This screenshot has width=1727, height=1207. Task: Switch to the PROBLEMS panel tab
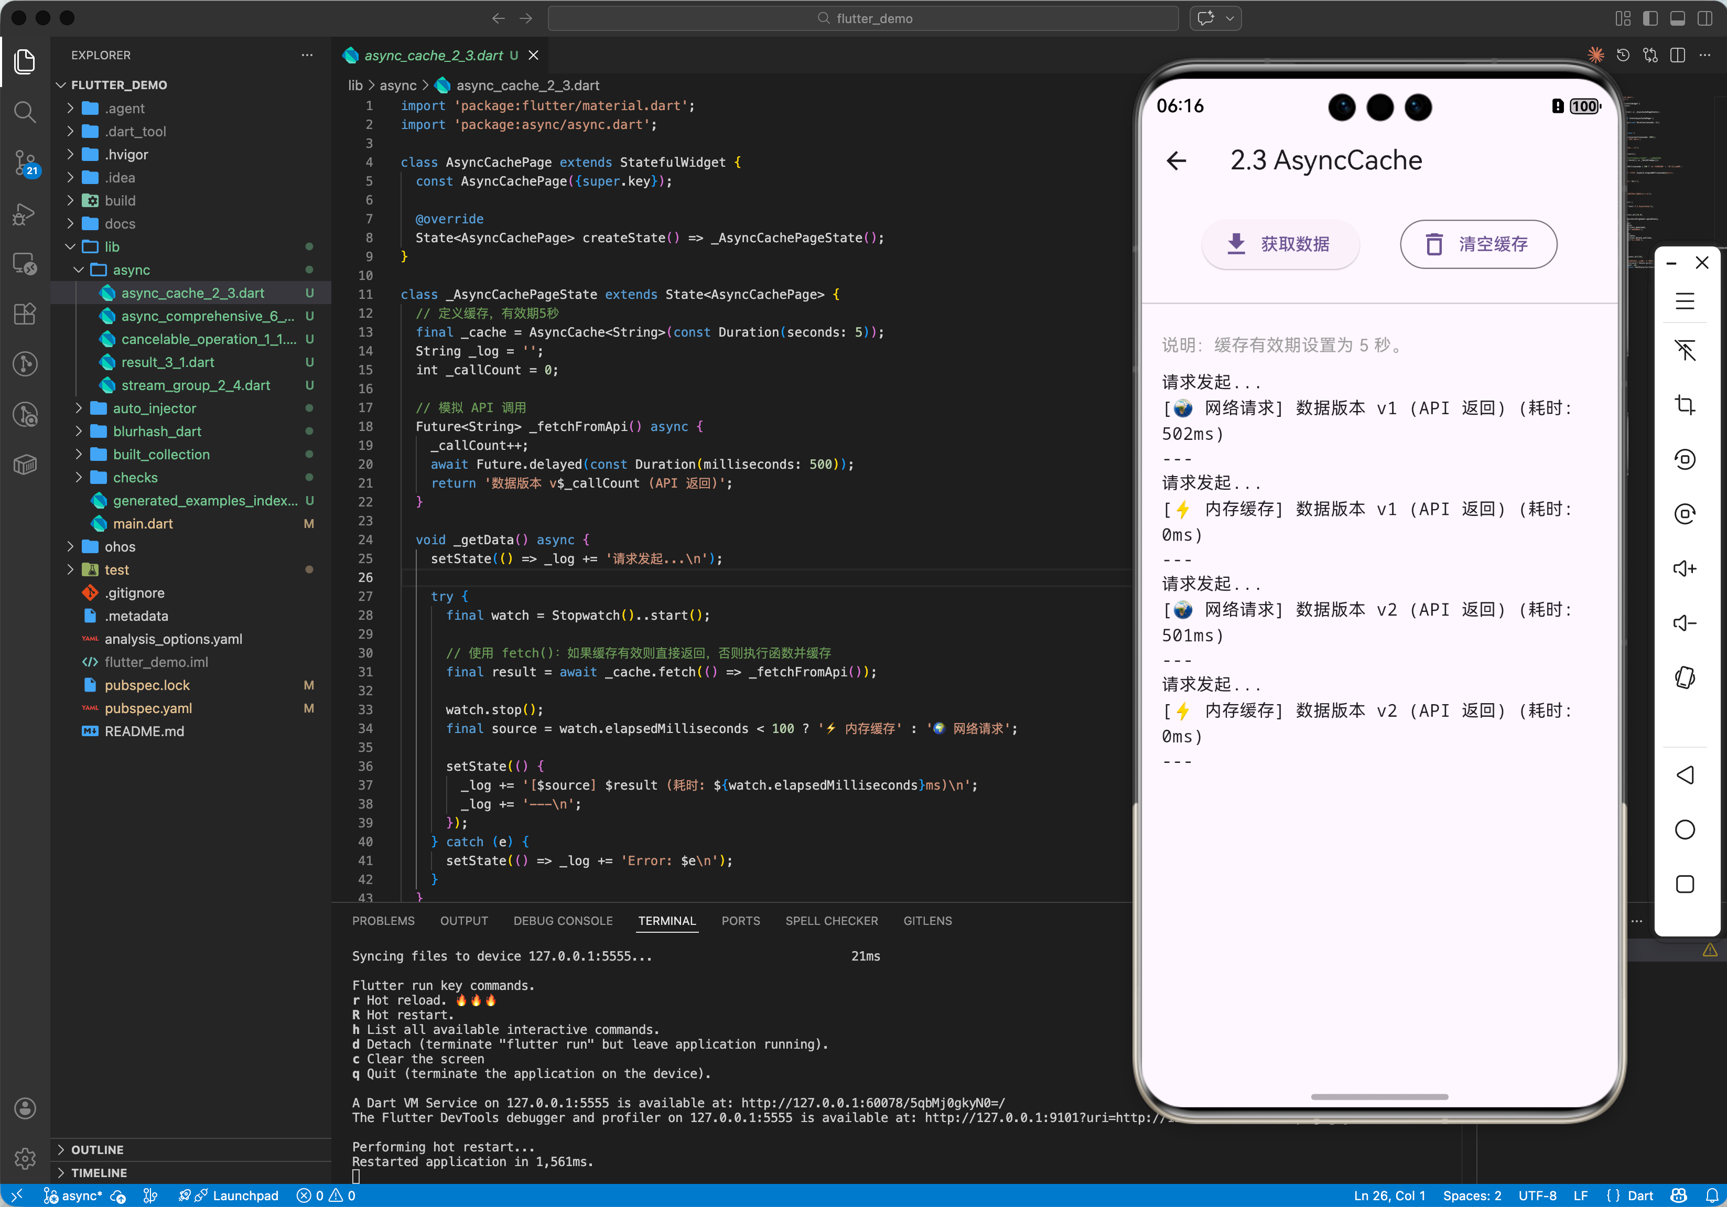(x=383, y=921)
